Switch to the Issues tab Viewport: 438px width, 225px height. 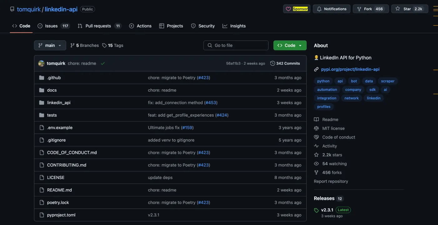coord(53,26)
